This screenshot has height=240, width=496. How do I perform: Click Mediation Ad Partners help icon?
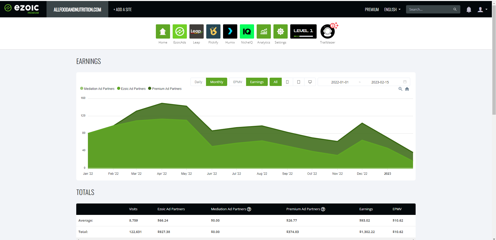point(249,209)
